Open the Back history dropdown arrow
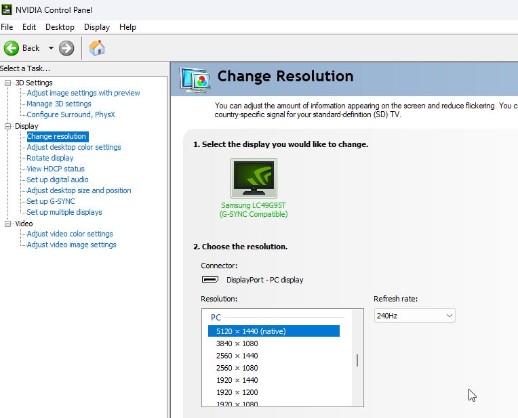This screenshot has width=518, height=418. tap(51, 48)
